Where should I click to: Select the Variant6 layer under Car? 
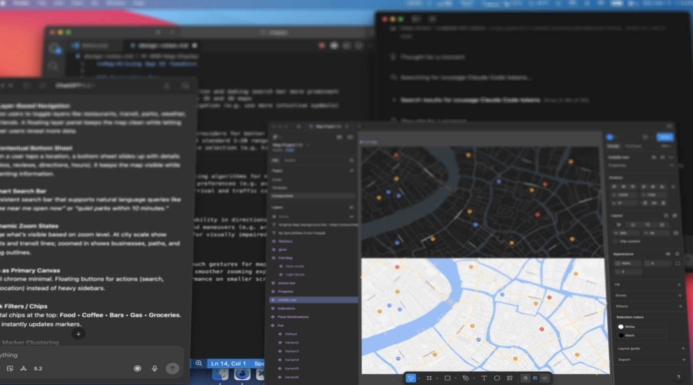click(x=314, y=377)
